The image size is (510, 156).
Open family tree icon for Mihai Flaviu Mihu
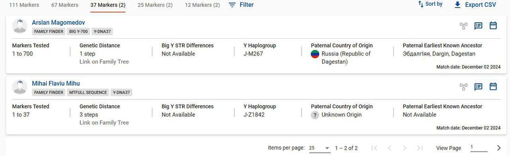coord(463,87)
